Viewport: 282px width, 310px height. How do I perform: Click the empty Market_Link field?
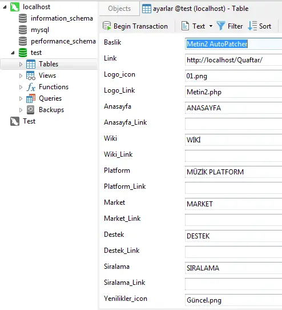coord(233,220)
